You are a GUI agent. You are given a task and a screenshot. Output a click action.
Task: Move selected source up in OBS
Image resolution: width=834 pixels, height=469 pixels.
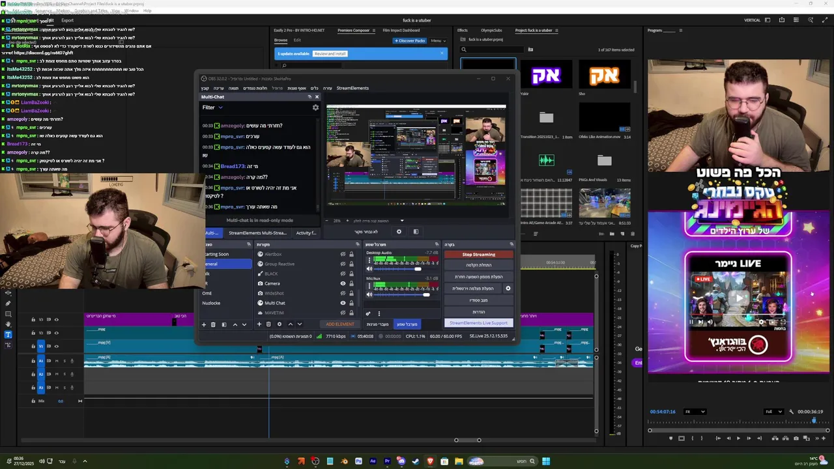(x=291, y=324)
